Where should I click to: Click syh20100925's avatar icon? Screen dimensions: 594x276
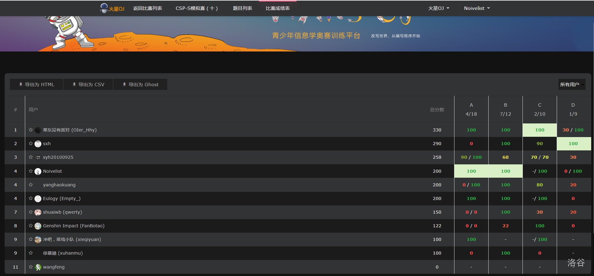pyautogui.click(x=38, y=158)
